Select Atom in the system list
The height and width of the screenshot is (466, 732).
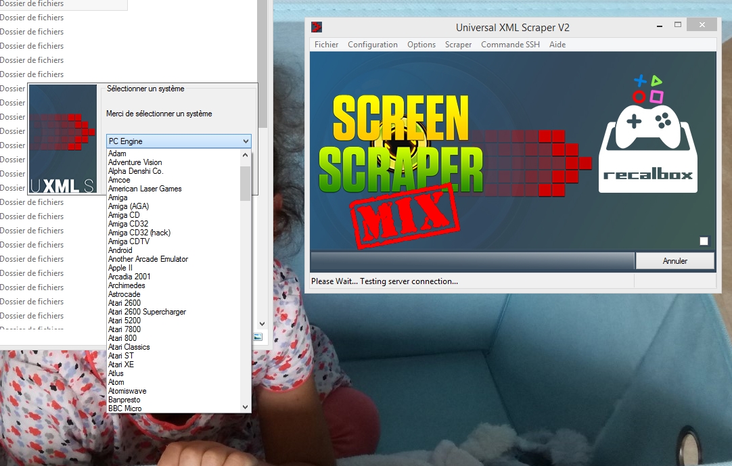[174, 382]
